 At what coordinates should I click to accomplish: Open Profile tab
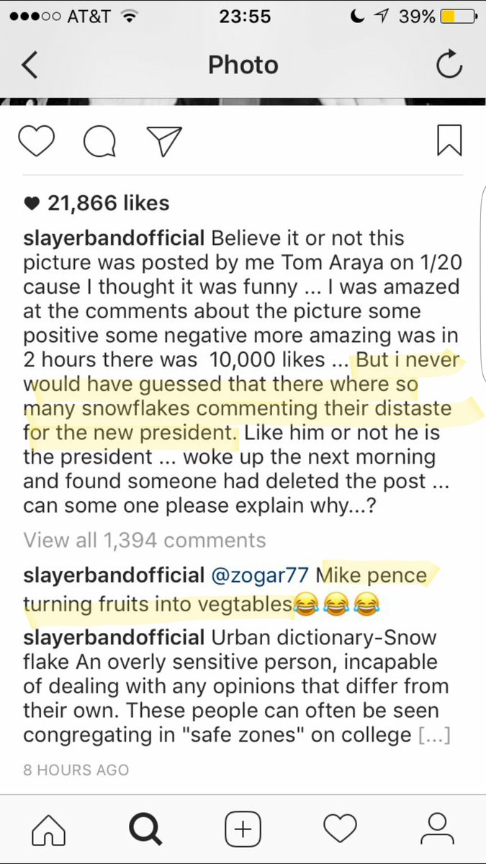pyautogui.click(x=437, y=829)
